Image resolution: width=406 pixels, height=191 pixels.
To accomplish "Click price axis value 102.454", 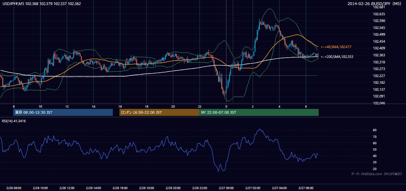I will (x=379, y=41).
